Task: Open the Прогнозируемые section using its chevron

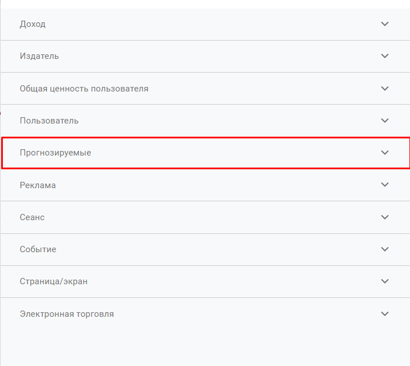Action: point(385,153)
